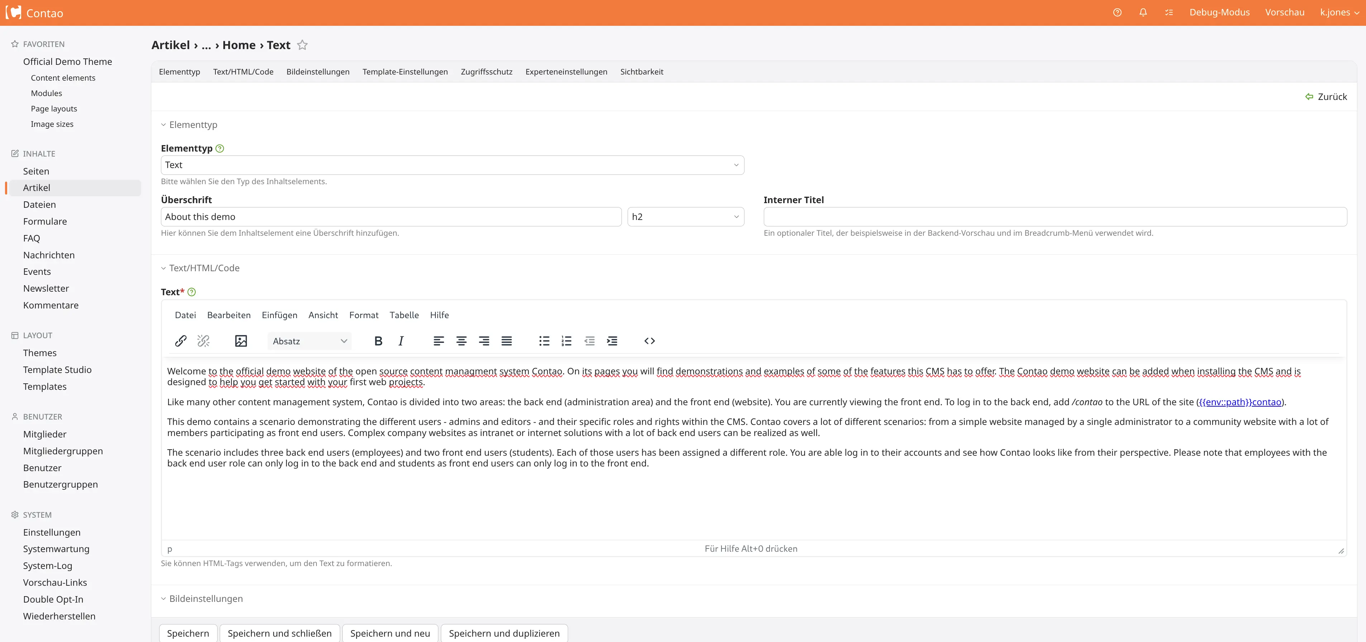The image size is (1366, 642).
Task: Toggle bold formatting
Action: point(378,341)
